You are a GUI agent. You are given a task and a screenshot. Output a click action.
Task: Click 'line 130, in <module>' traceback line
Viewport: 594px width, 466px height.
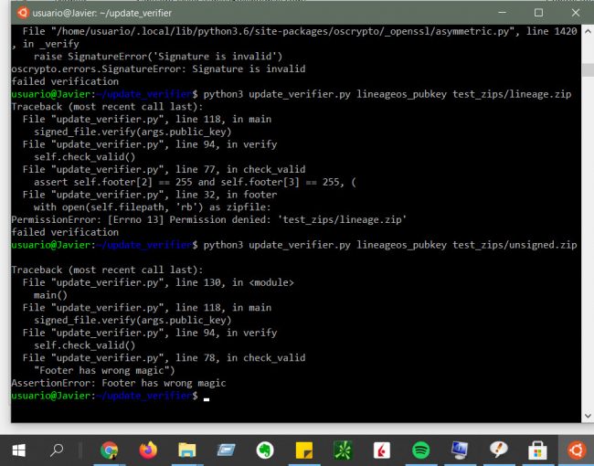[x=158, y=282]
